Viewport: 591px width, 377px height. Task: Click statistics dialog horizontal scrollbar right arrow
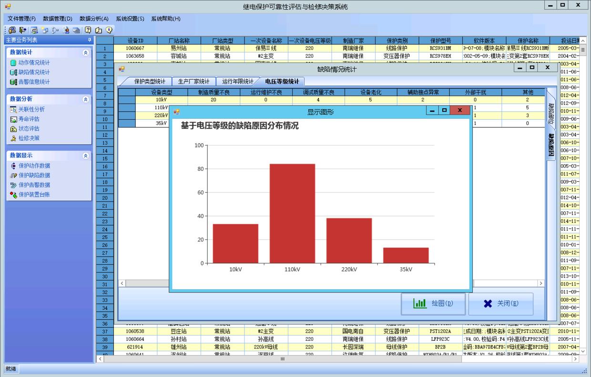click(540, 283)
